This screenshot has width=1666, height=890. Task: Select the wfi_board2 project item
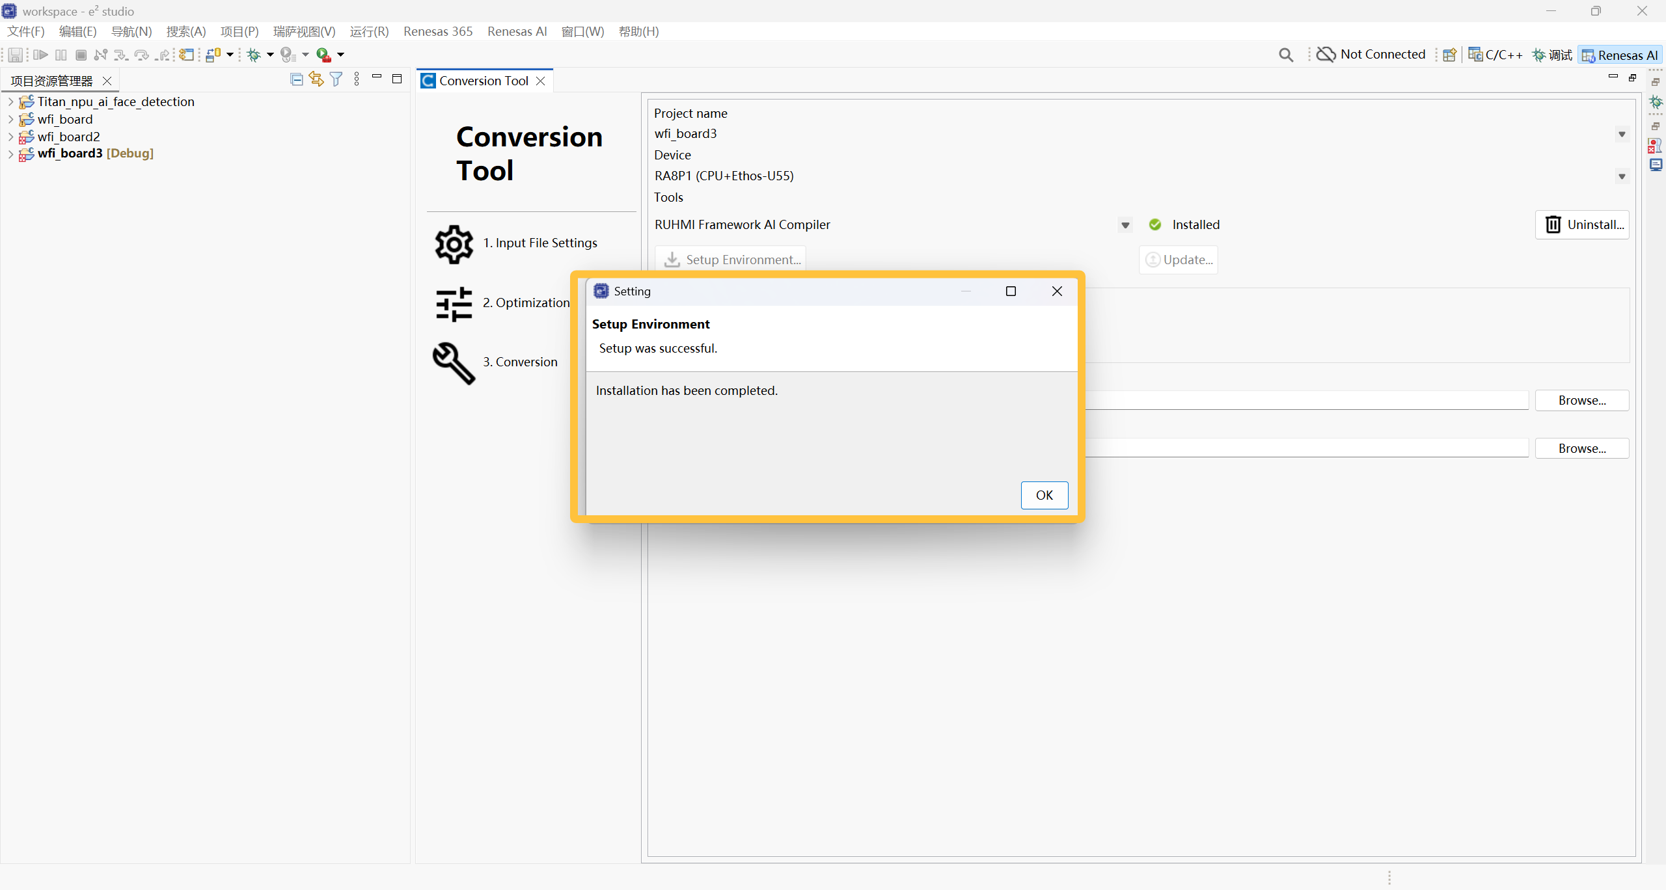coord(68,137)
